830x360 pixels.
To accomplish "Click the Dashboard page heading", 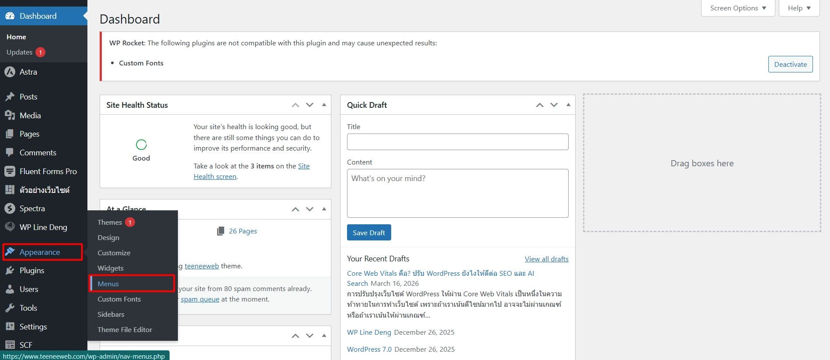I will tap(130, 19).
